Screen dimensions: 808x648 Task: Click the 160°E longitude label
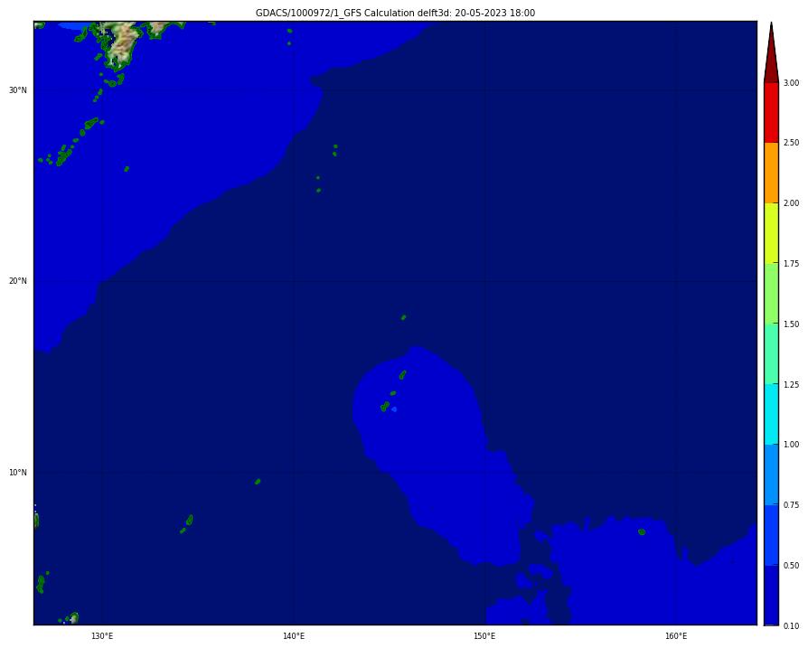[676, 636]
